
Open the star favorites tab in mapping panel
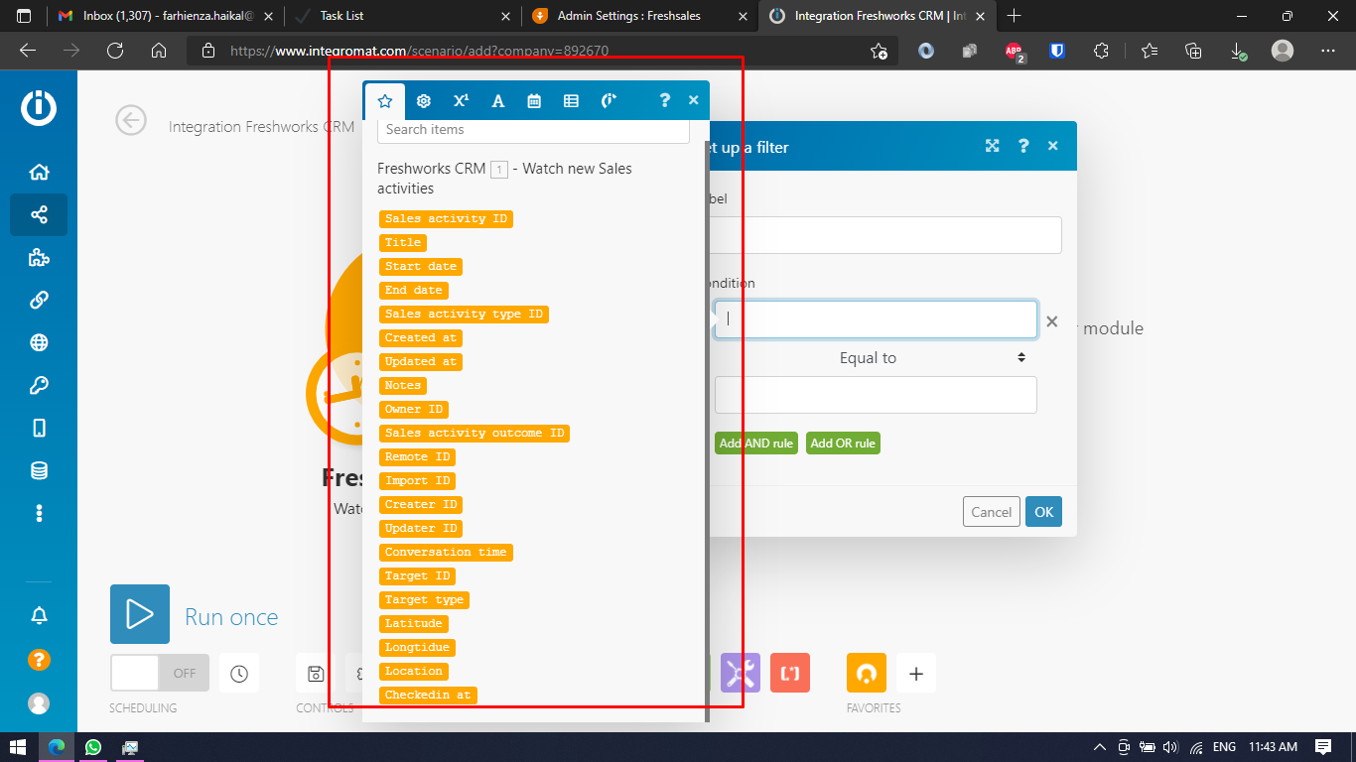click(x=385, y=100)
